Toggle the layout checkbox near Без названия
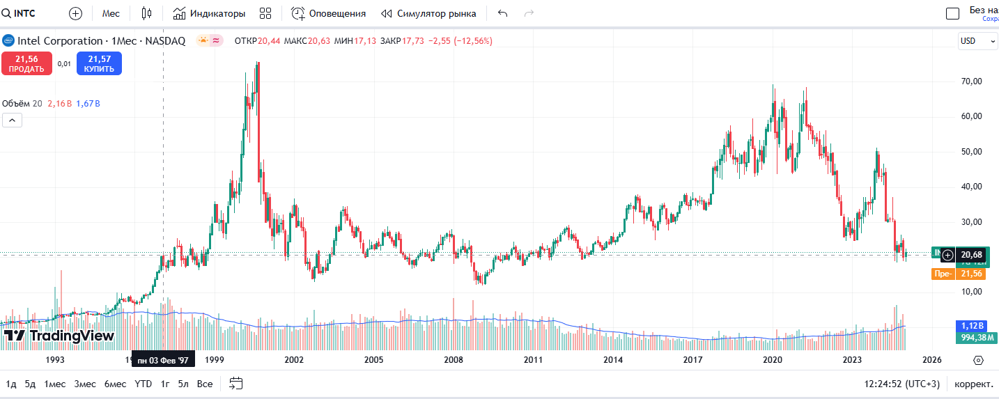Screen dimensions: 999x399 952,13
